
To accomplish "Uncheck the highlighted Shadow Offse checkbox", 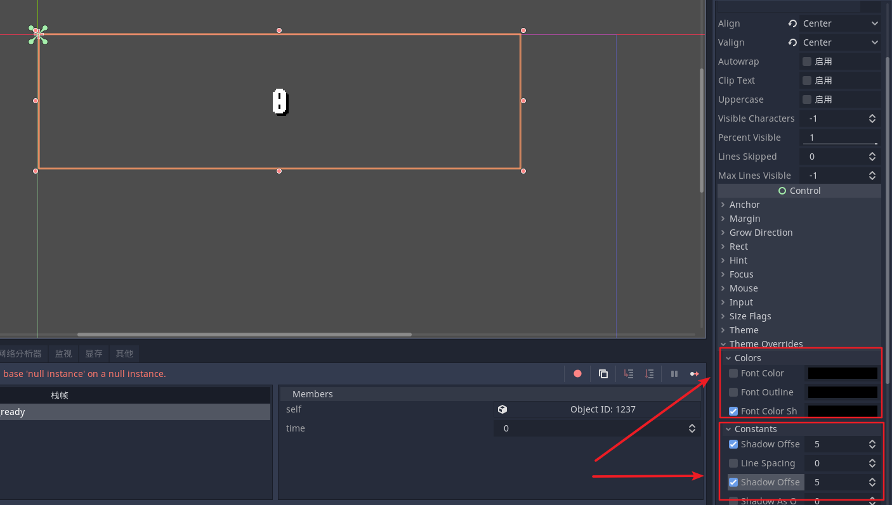I will pyautogui.click(x=733, y=482).
